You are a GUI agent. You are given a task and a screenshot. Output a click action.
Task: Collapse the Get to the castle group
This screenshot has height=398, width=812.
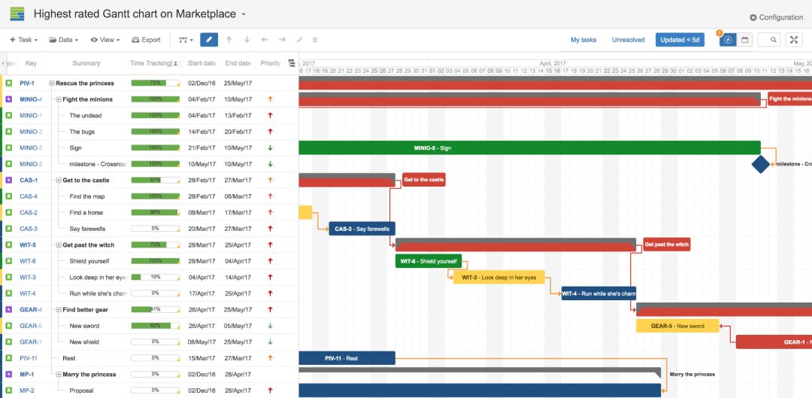[x=59, y=181]
